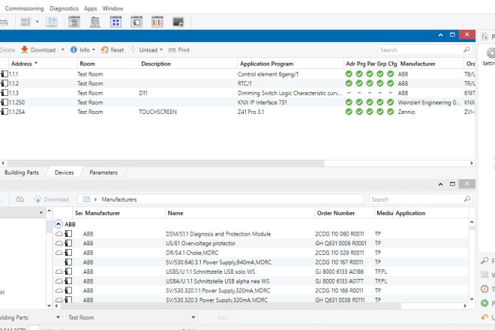Select device 1.1.3 with description D11
Screen dimensions: 495x330
[238, 93]
